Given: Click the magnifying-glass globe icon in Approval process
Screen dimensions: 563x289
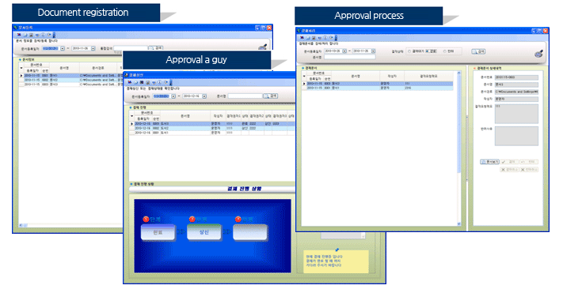Looking at the screenshot, I should [x=538, y=54].
